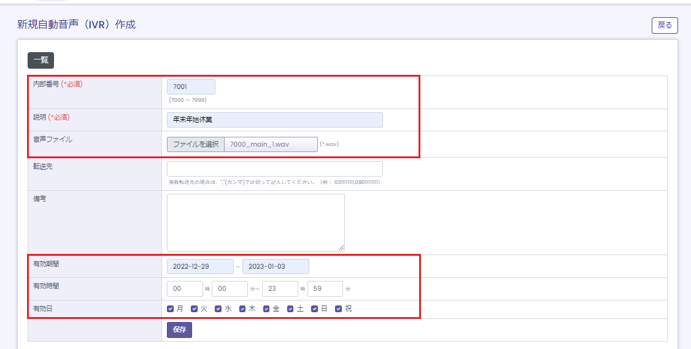Toggle the 祝 holiday checkbox
Image resolution: width=691 pixels, height=349 pixels.
[x=338, y=309]
